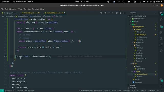Click ESLint in status bar
Screen dimensions: 164x92
coord(143,91)
